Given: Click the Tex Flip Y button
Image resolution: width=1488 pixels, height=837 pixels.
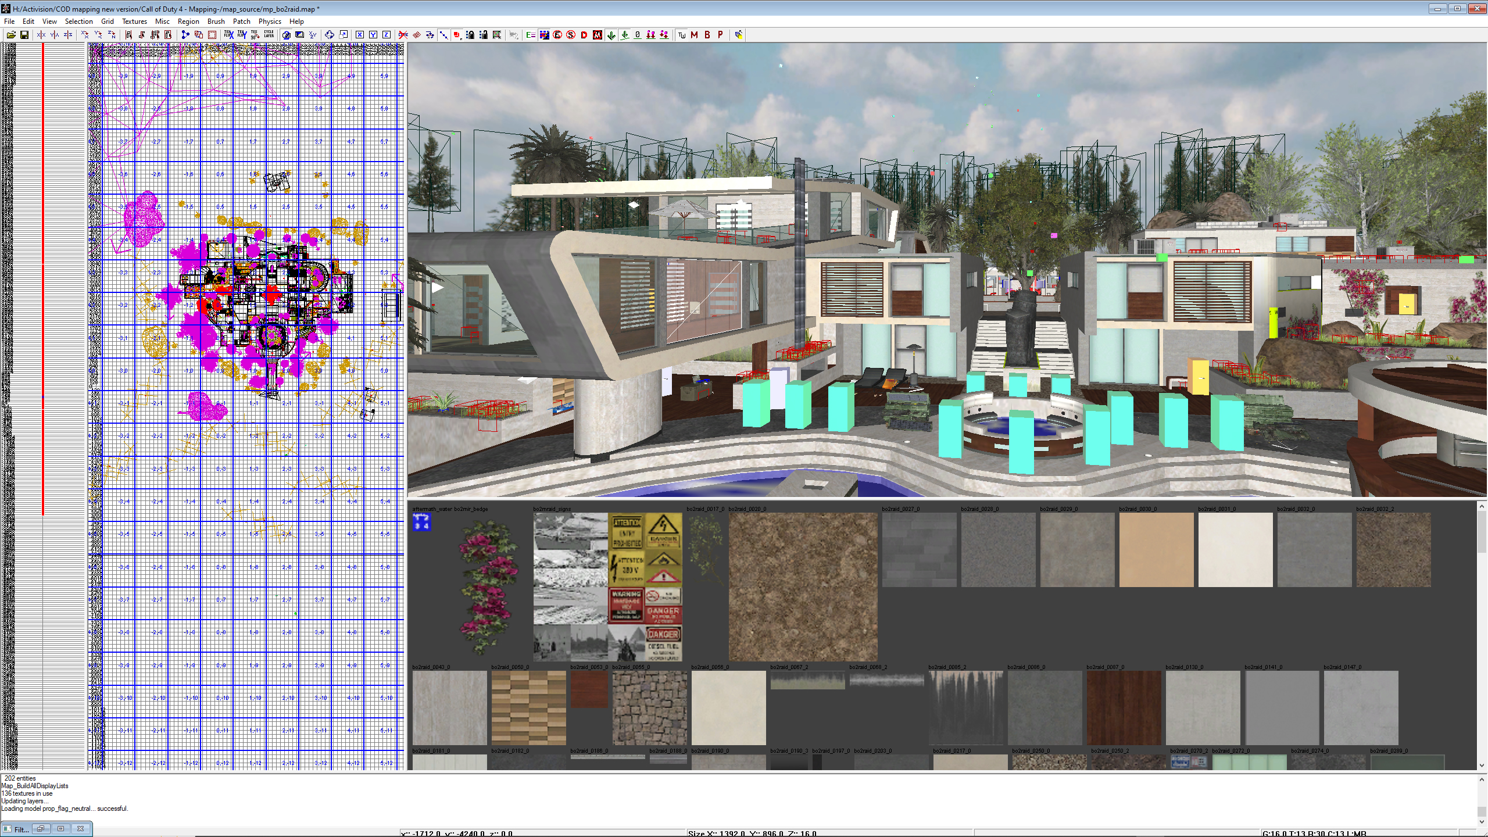Looking at the screenshot, I should tap(242, 35).
